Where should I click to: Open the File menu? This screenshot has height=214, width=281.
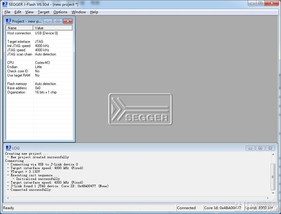7,12
